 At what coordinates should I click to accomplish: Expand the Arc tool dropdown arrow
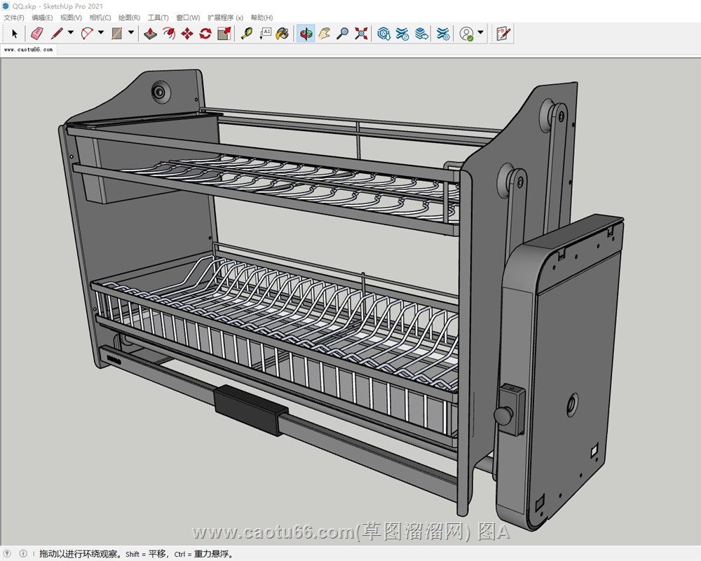coord(101,33)
